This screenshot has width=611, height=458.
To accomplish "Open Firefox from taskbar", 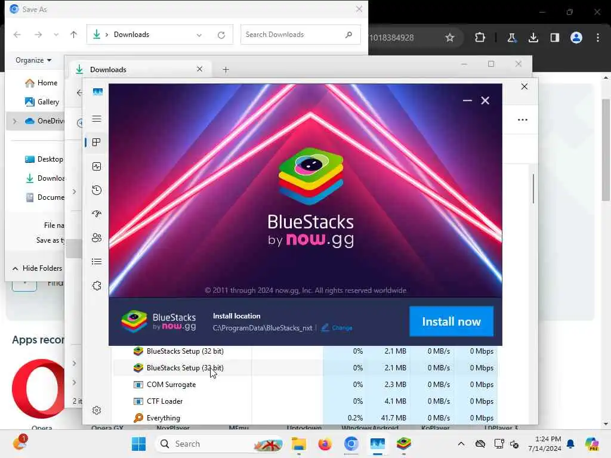I will pos(325,444).
